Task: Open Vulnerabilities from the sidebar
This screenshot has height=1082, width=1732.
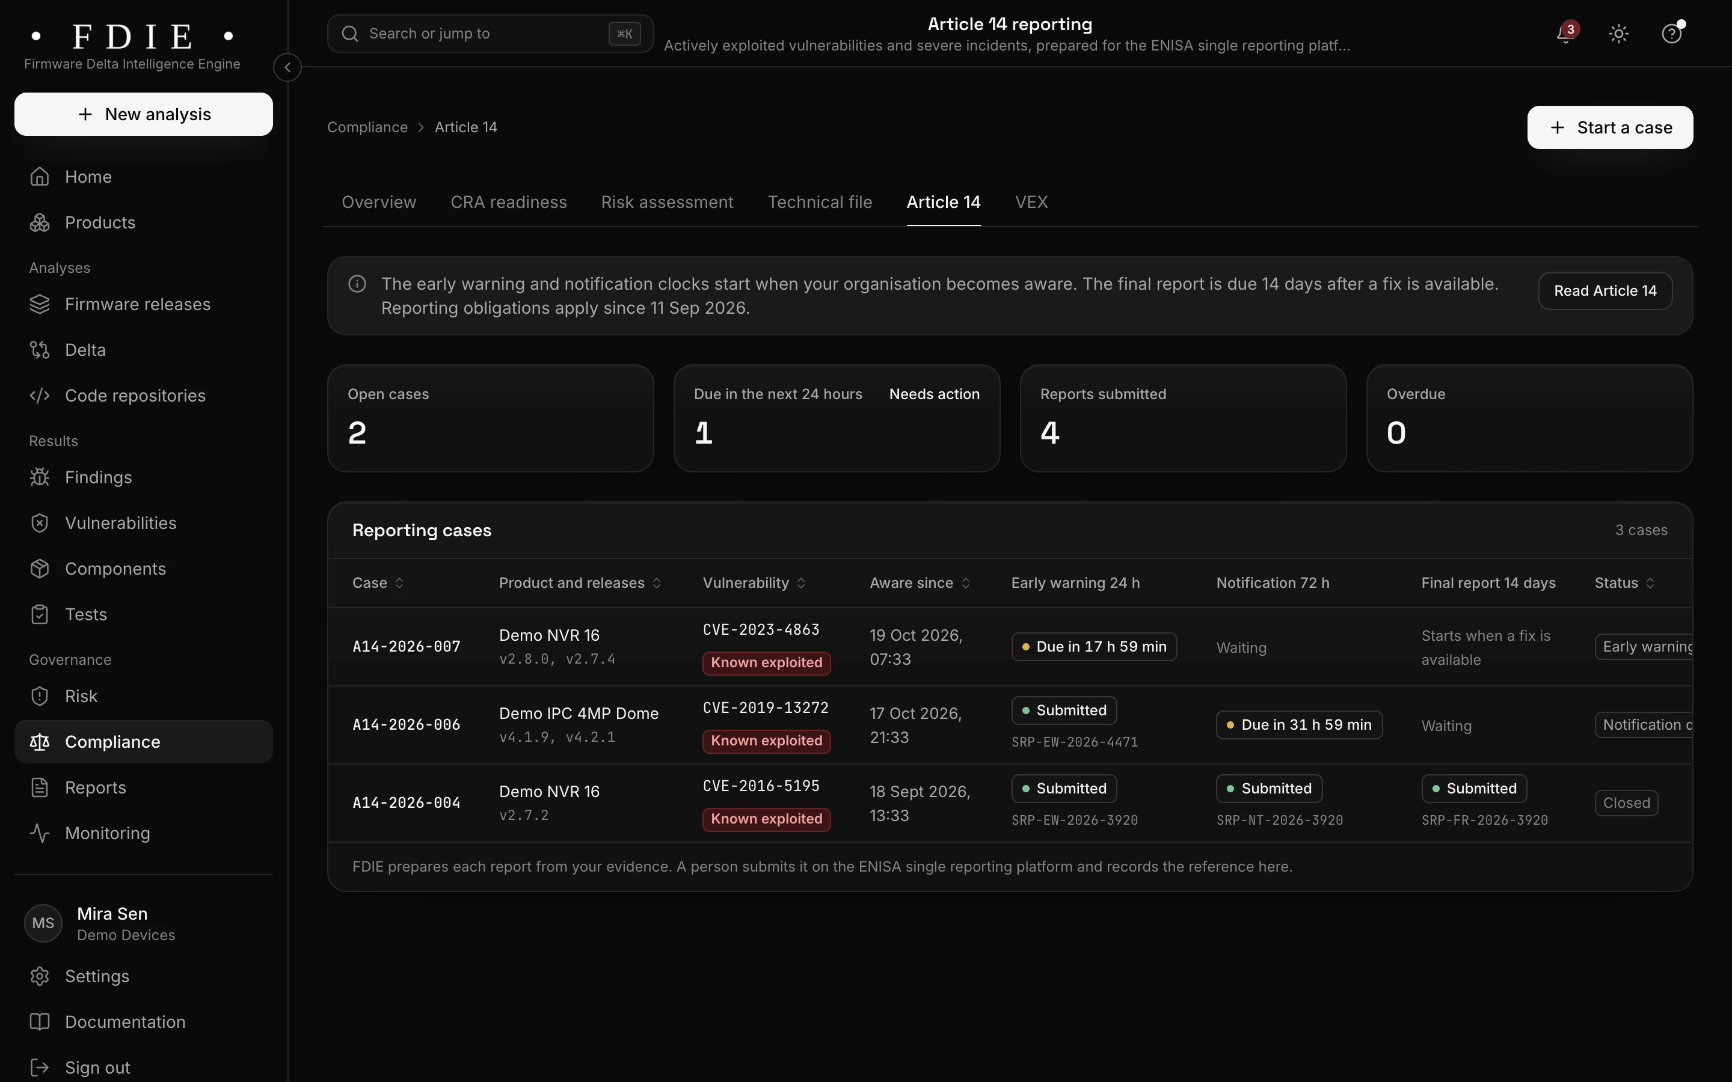Action: tap(143, 523)
